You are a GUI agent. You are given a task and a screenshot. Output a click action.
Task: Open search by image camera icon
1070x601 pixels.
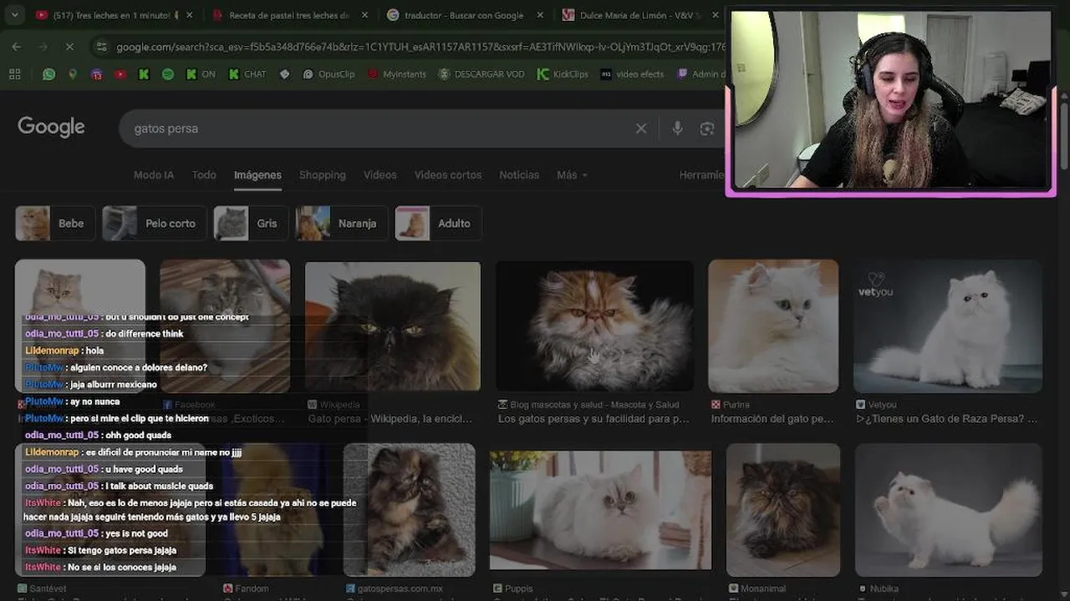pos(707,129)
